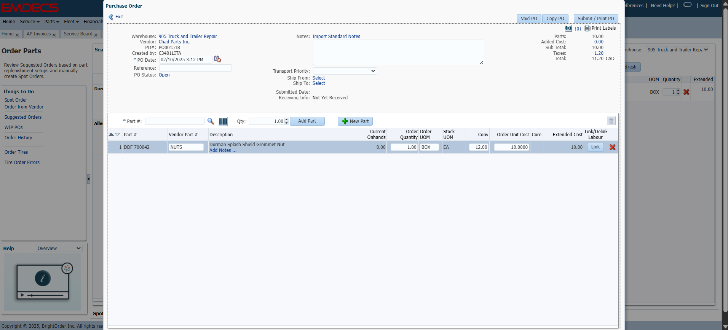Expand the Help Overview dropdown
The height and width of the screenshot is (330, 728).
click(x=59, y=249)
